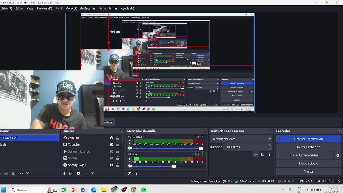Hide the camilita source

point(111,138)
